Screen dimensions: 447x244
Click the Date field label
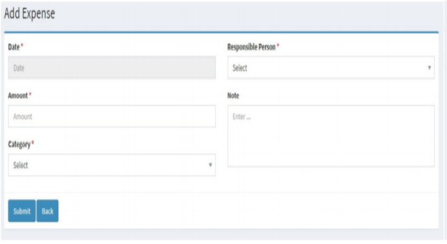[x=14, y=47]
